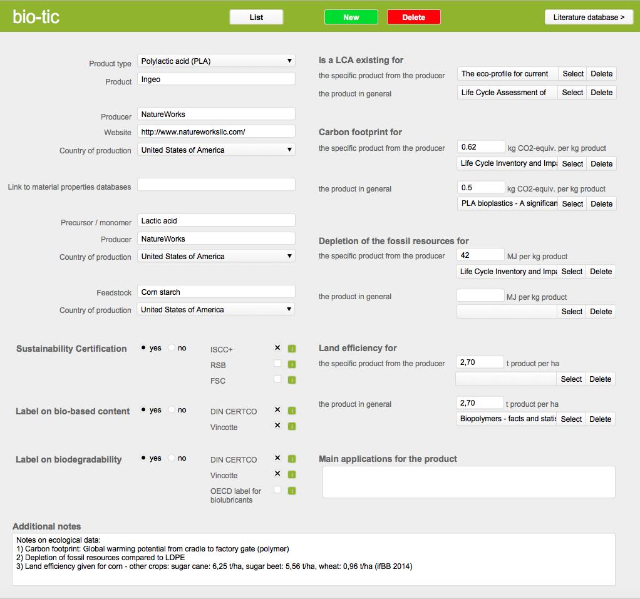Click the Website input field

click(216, 132)
